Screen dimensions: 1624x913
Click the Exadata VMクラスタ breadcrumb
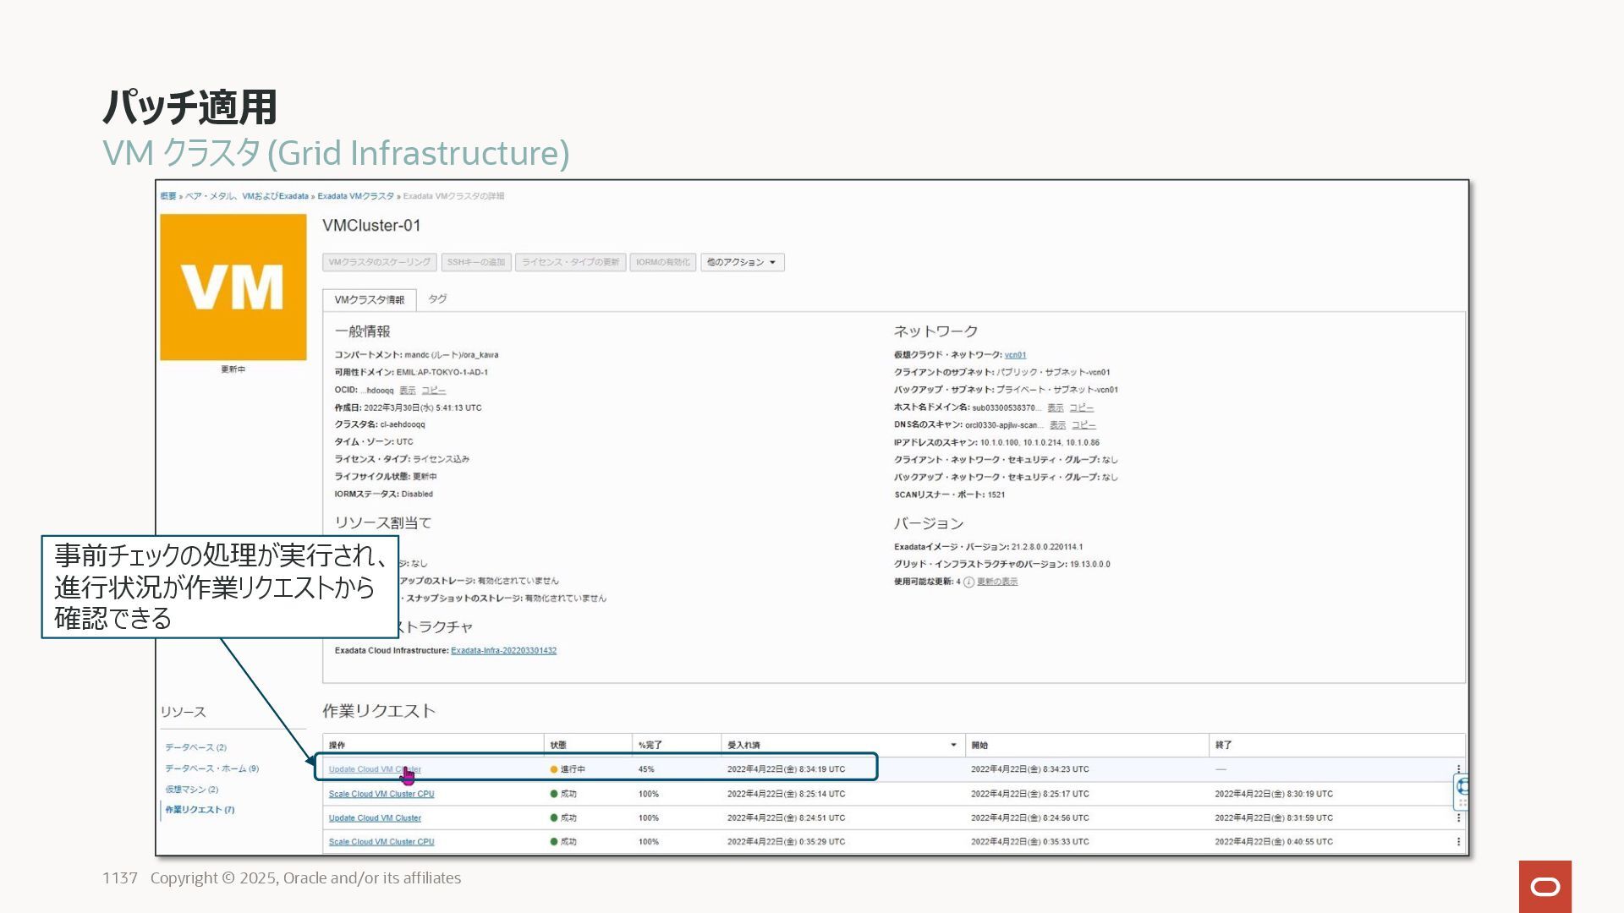(355, 196)
